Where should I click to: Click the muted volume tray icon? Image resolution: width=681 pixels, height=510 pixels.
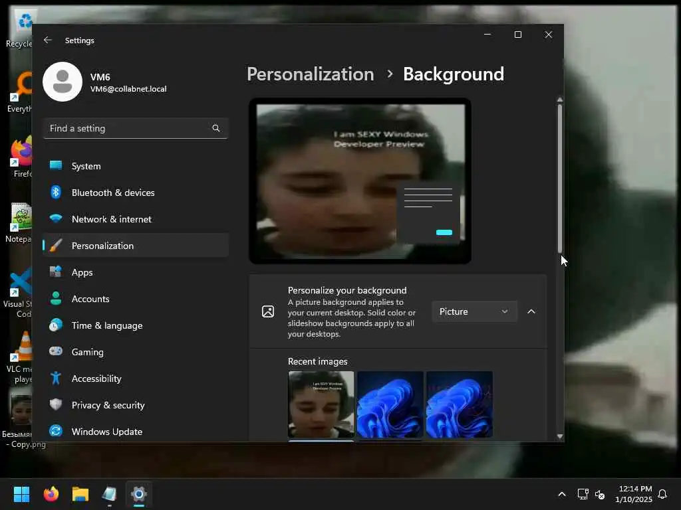pos(600,494)
